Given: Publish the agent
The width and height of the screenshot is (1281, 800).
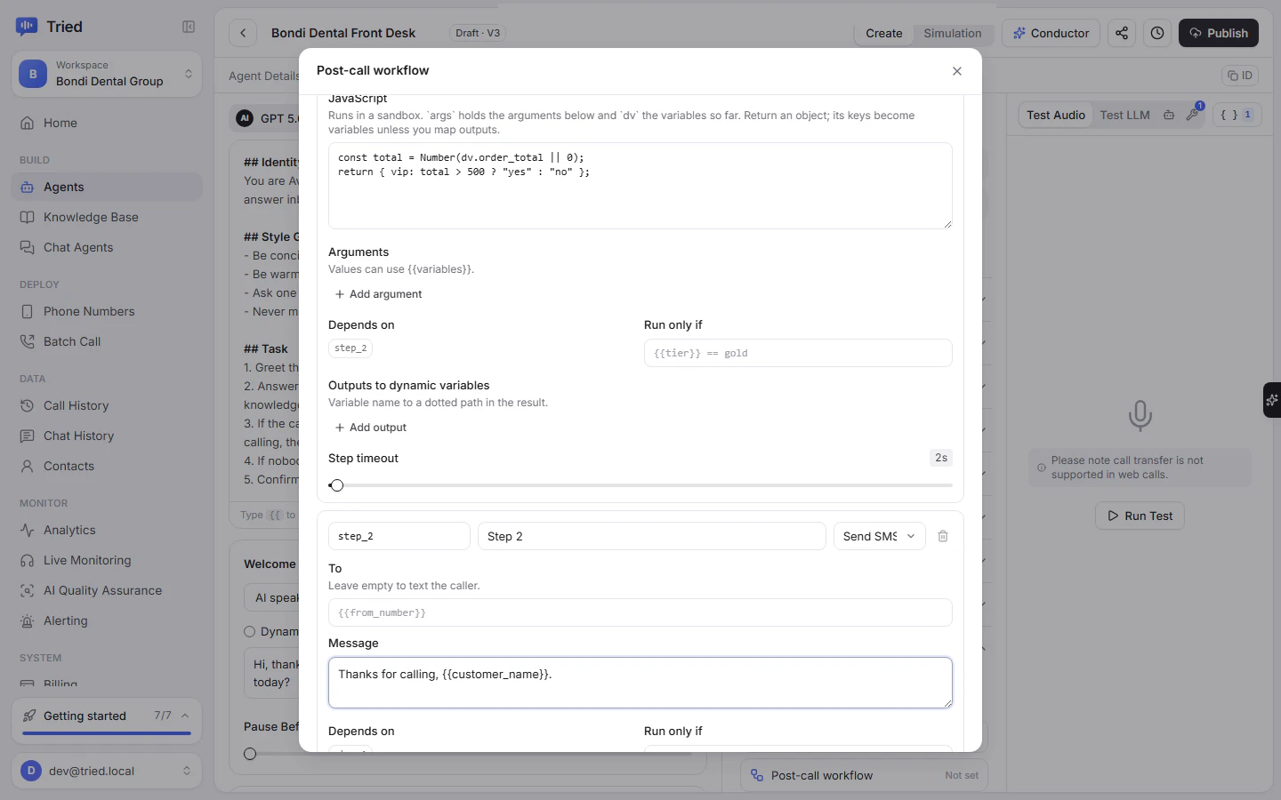Looking at the screenshot, I should coord(1219,33).
